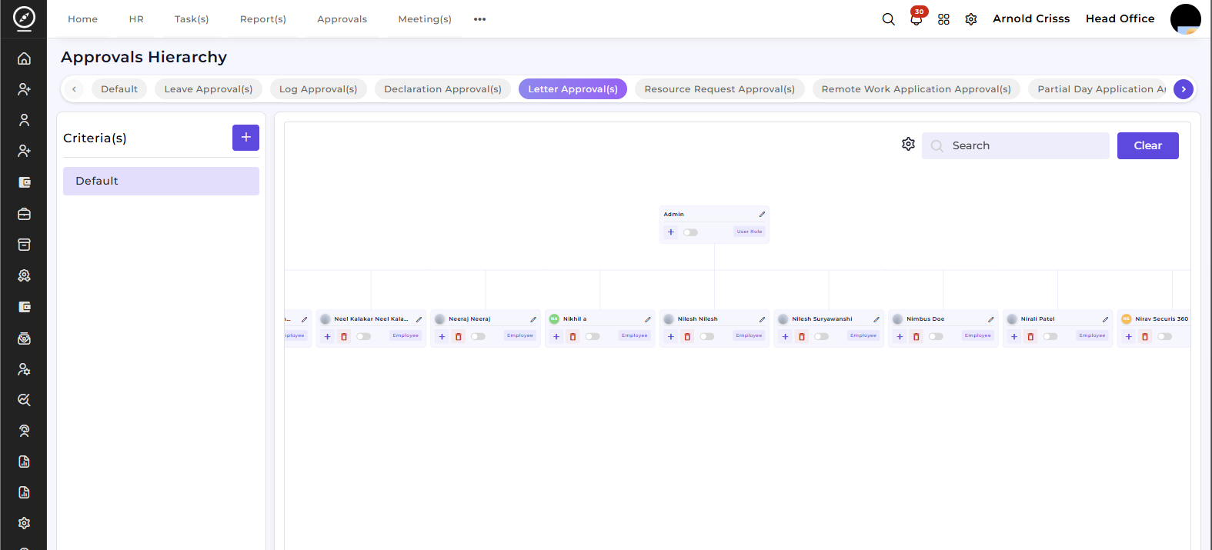Toggle switch on Nilesh Nilesh card

click(706, 336)
